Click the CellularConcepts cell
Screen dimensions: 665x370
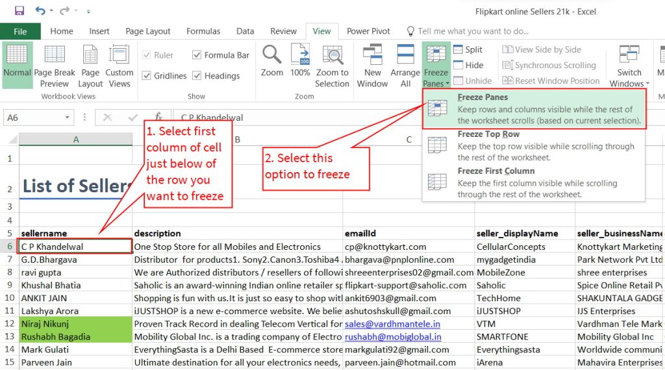pos(525,247)
